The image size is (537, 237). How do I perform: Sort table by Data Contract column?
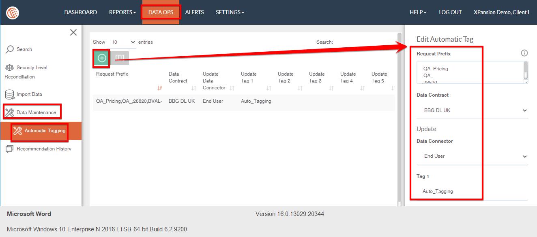click(x=194, y=88)
